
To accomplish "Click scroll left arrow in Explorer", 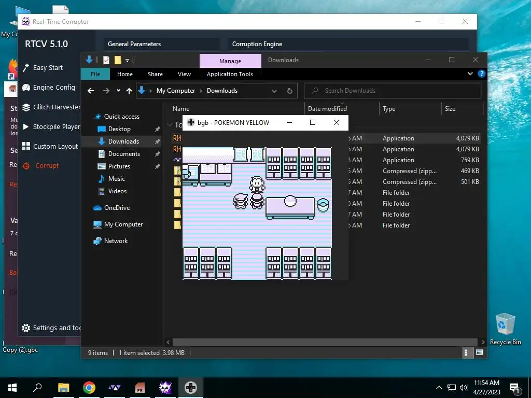I will [168, 342].
